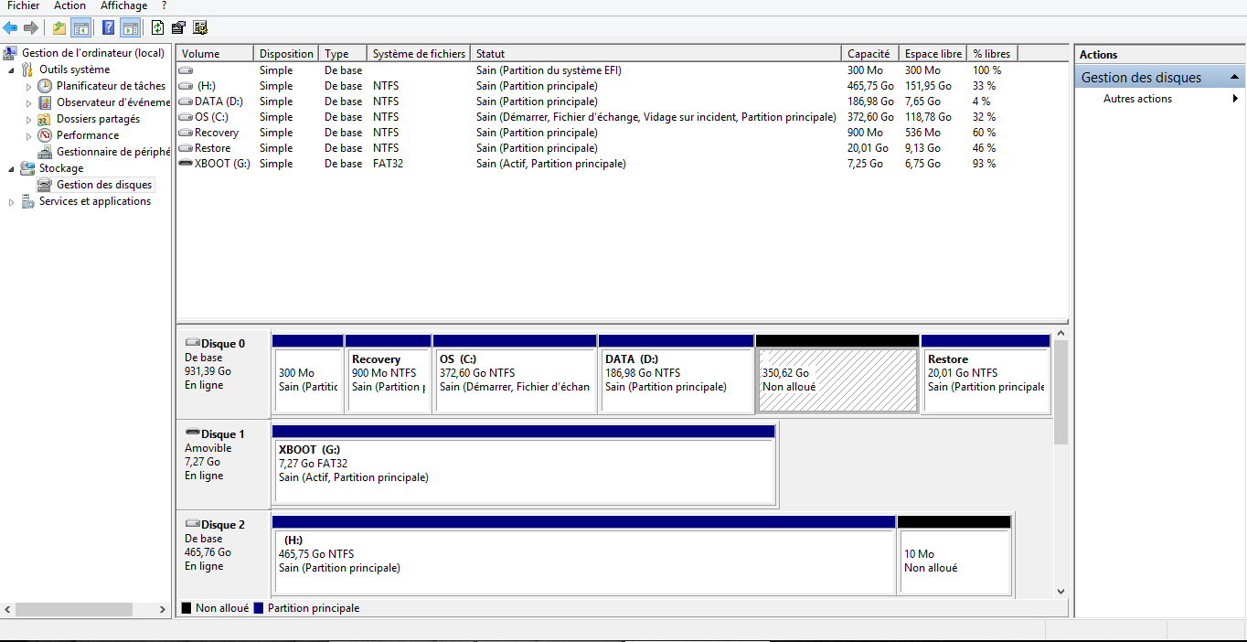The width and height of the screenshot is (1247, 642).
Task: Collapse the Outils système tree node
Action: click(x=12, y=70)
